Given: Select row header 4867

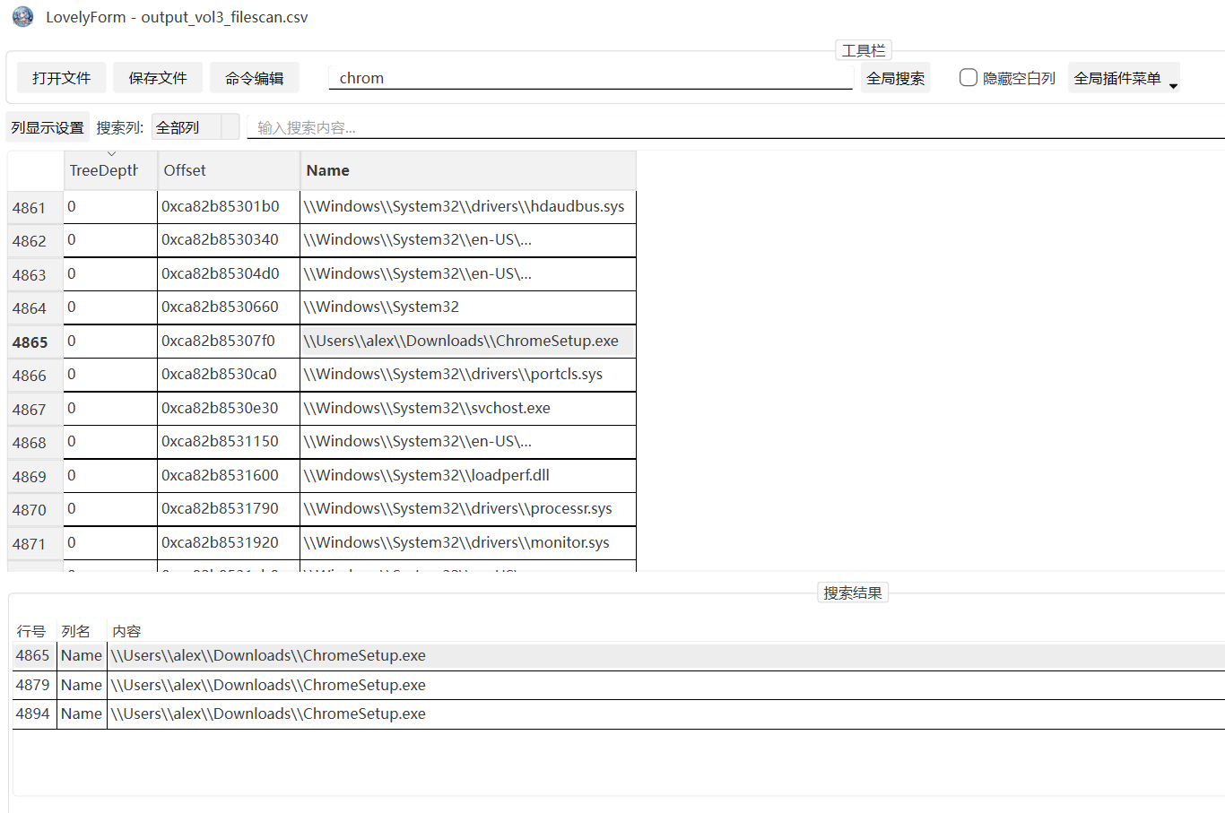Looking at the screenshot, I should pyautogui.click(x=35, y=410).
